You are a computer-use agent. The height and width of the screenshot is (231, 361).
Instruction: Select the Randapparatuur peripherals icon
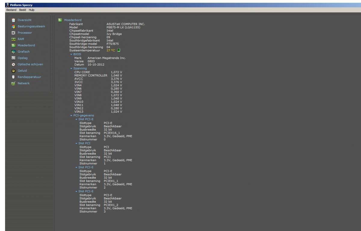point(13,77)
